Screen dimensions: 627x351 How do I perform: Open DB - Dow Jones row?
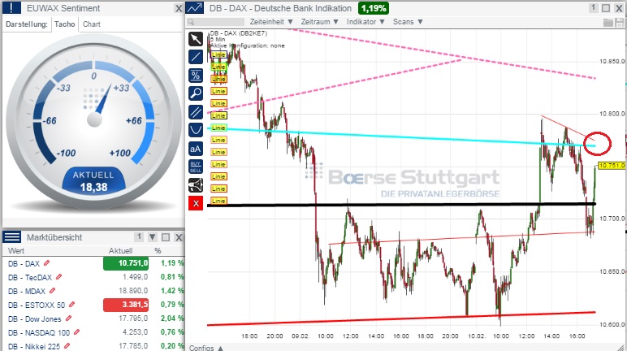(35, 319)
